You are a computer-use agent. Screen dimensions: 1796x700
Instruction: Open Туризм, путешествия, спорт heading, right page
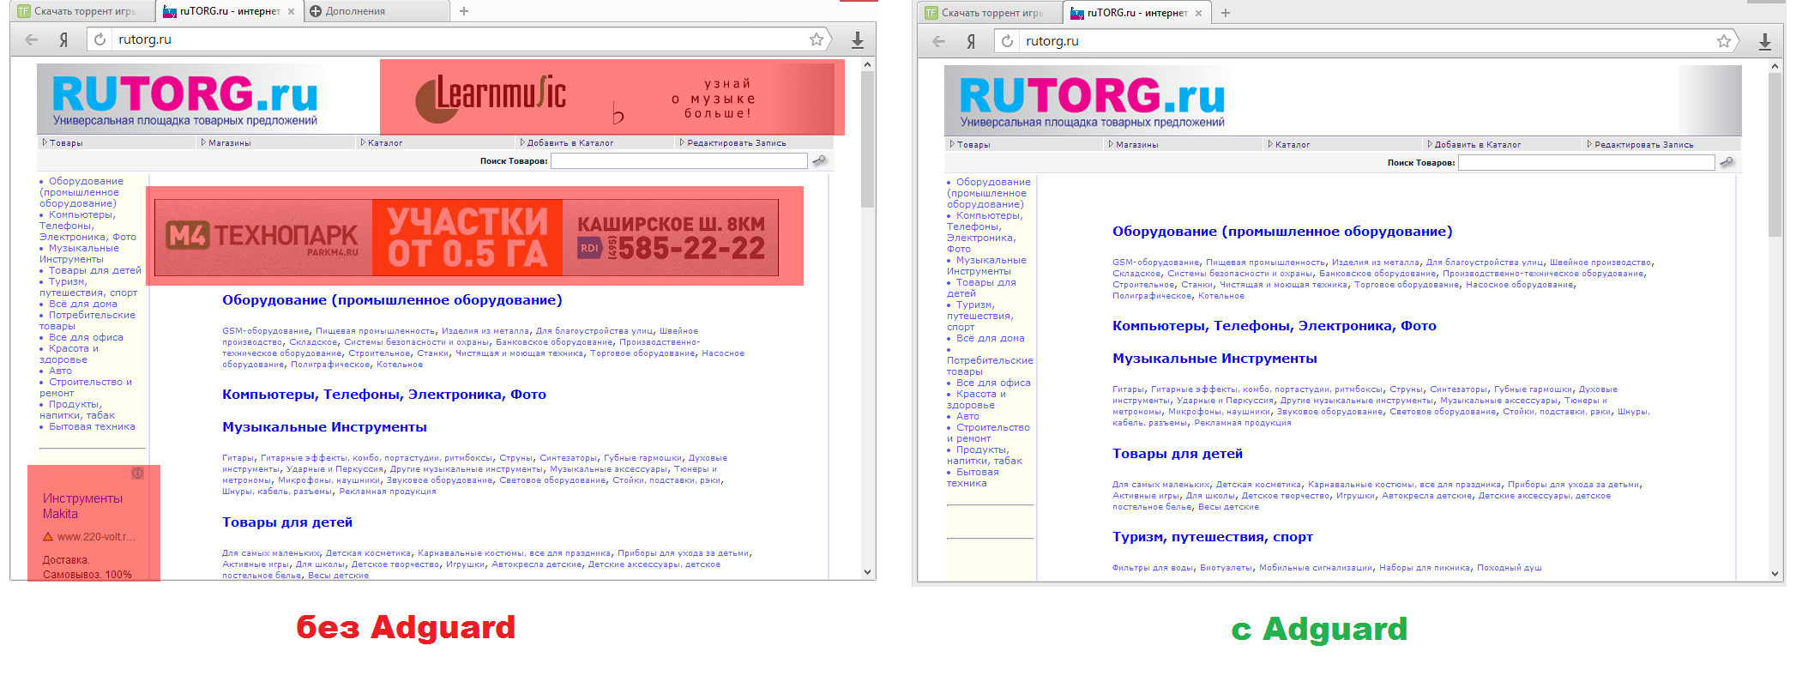click(x=1213, y=537)
